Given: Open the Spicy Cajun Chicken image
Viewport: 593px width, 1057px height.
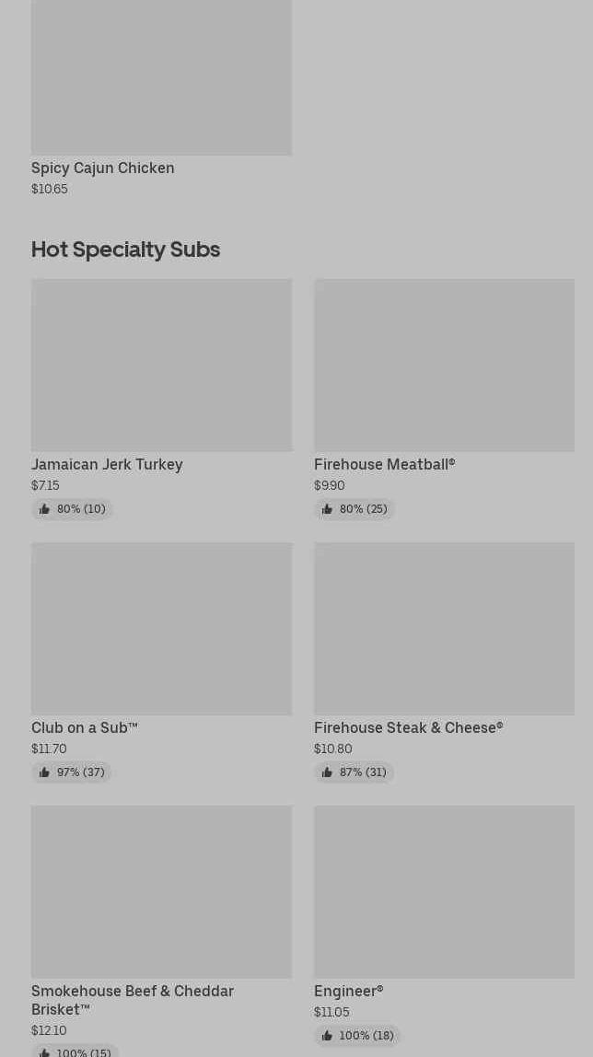Looking at the screenshot, I should 161,77.
